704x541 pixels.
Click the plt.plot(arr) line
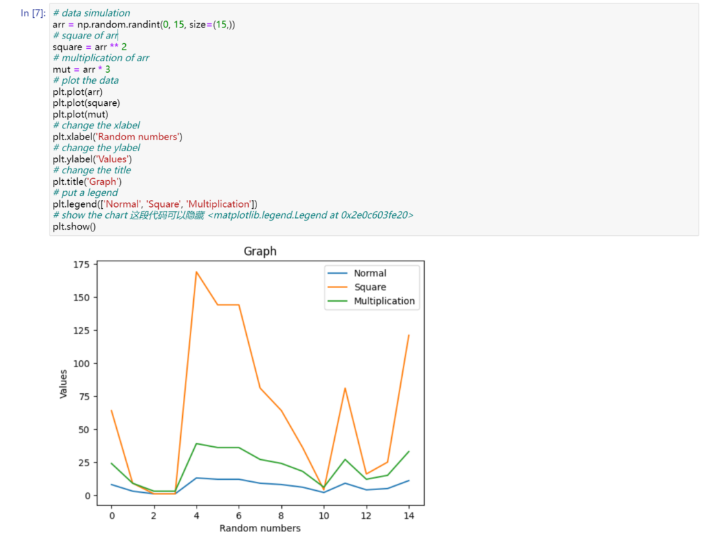coord(78,91)
